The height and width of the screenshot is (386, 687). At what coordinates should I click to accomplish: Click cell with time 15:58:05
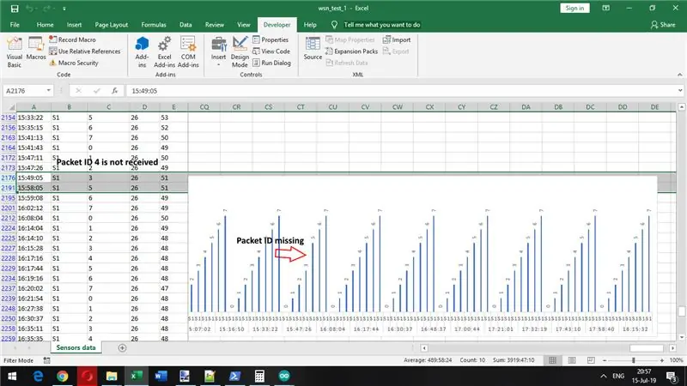33,188
